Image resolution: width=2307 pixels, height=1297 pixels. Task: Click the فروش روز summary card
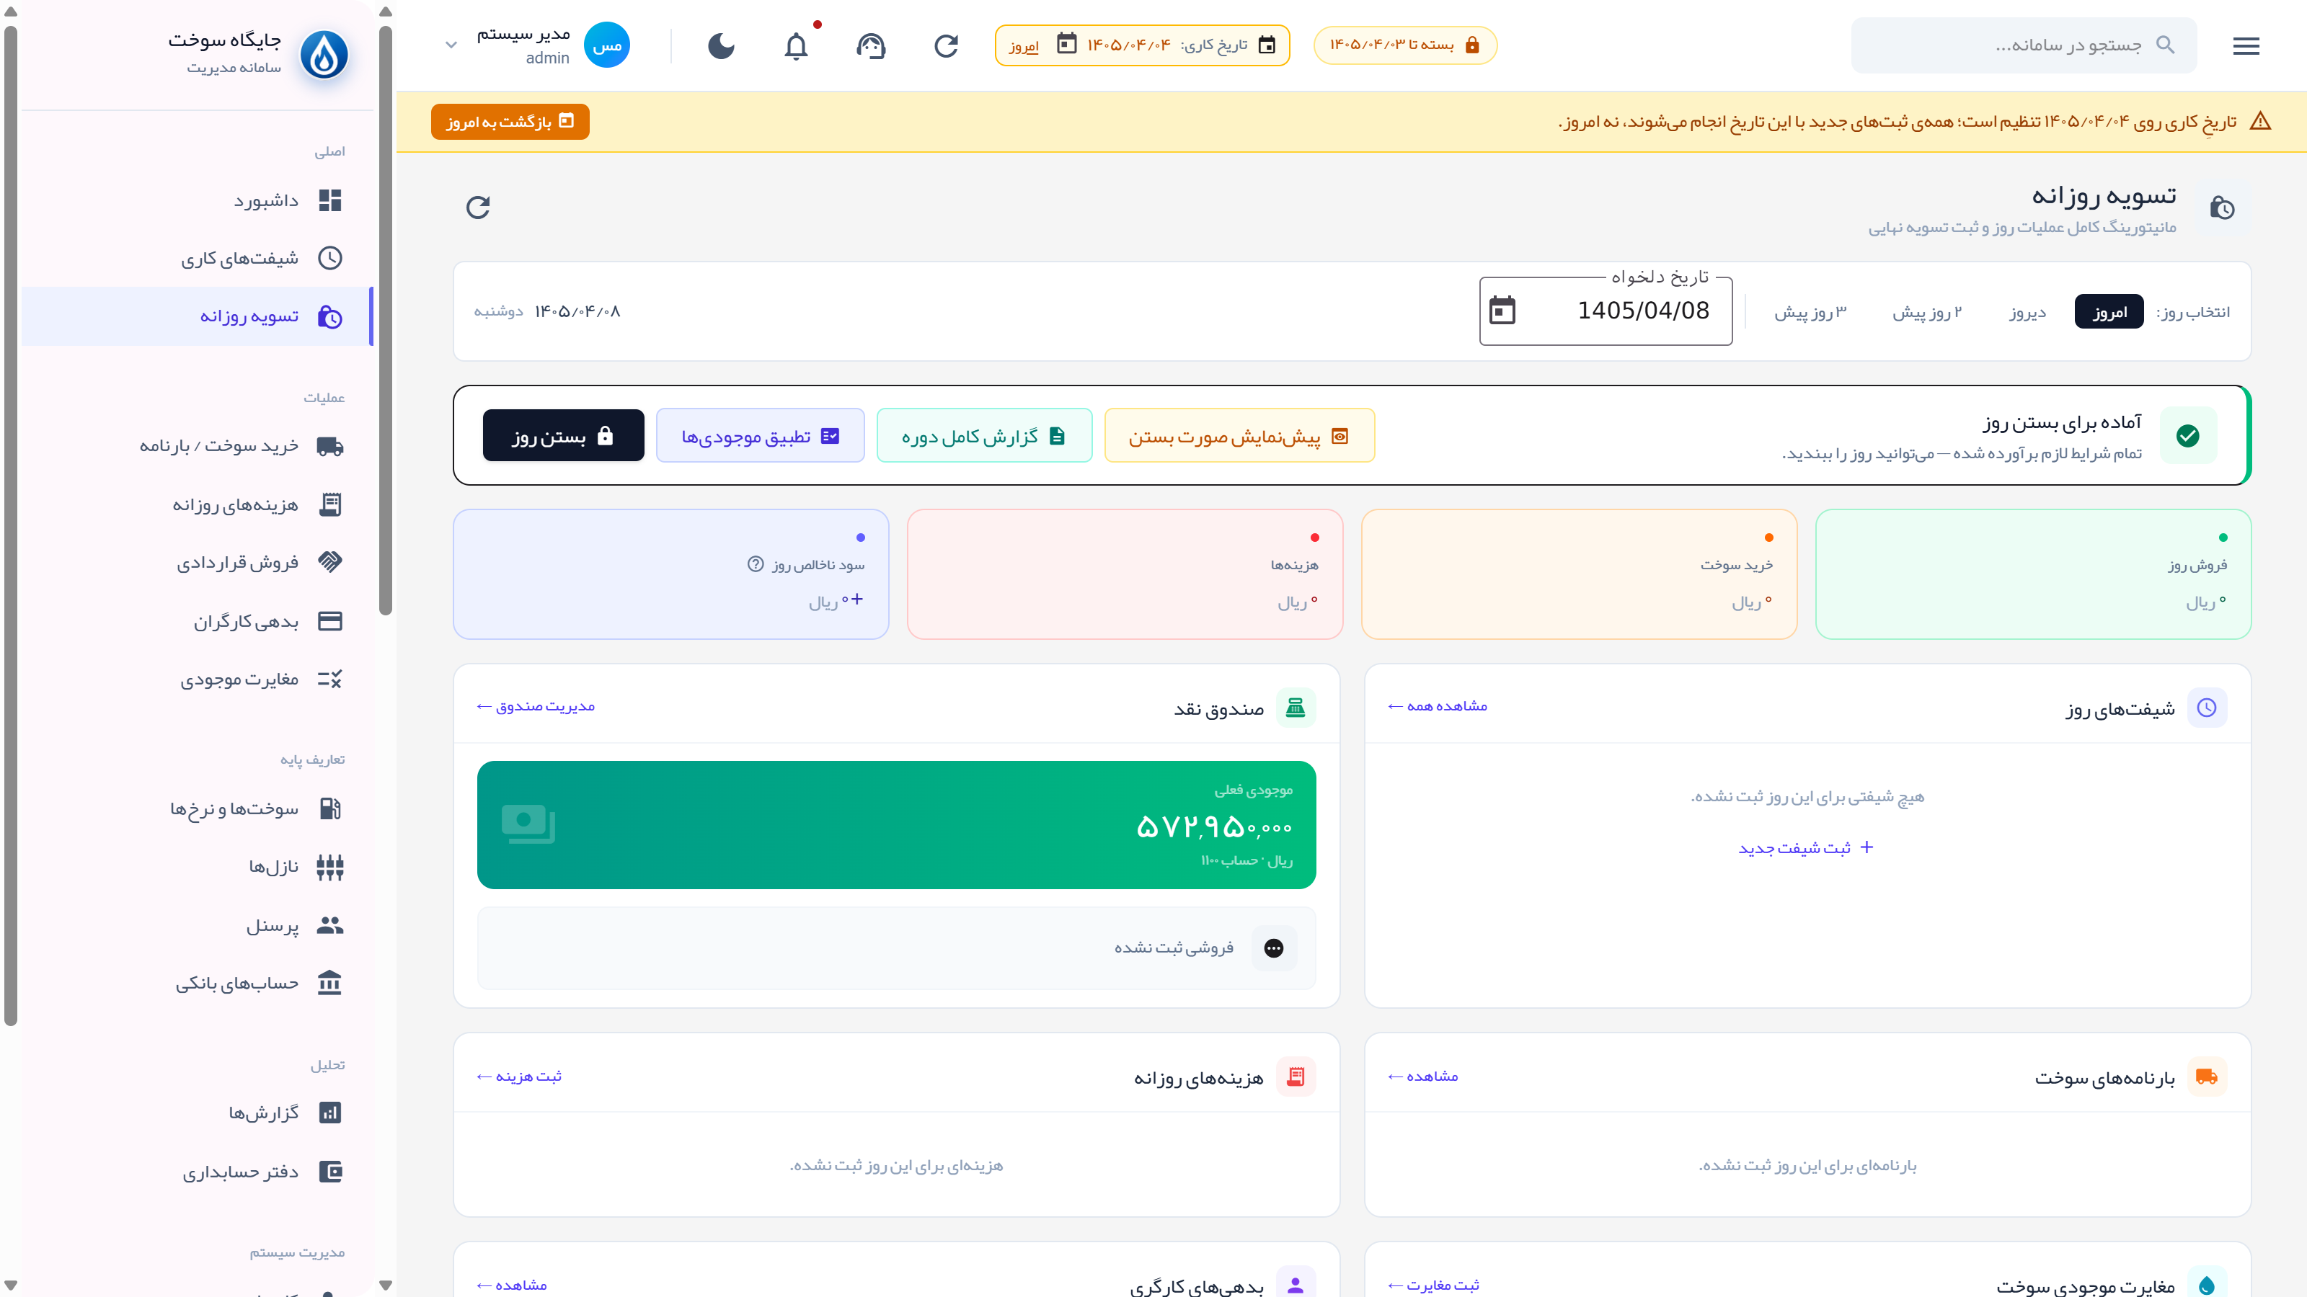(x=2033, y=574)
